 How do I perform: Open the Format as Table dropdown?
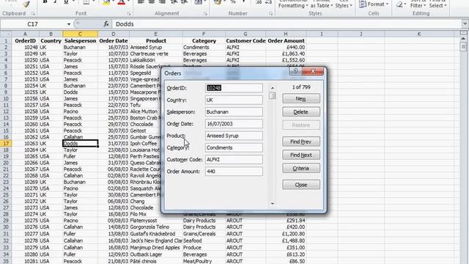pos(321,4)
